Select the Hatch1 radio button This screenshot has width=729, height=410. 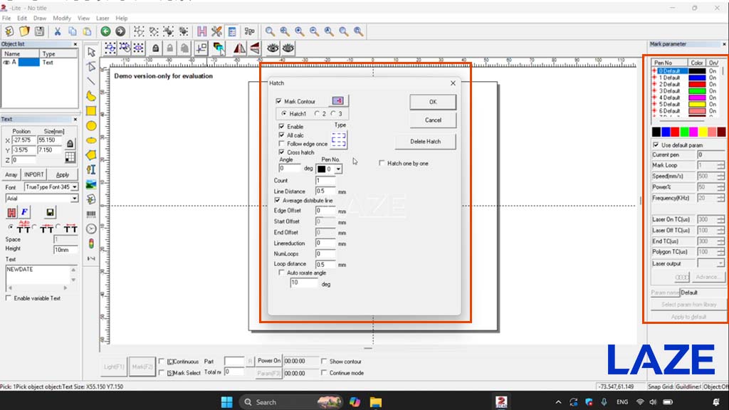(x=284, y=113)
